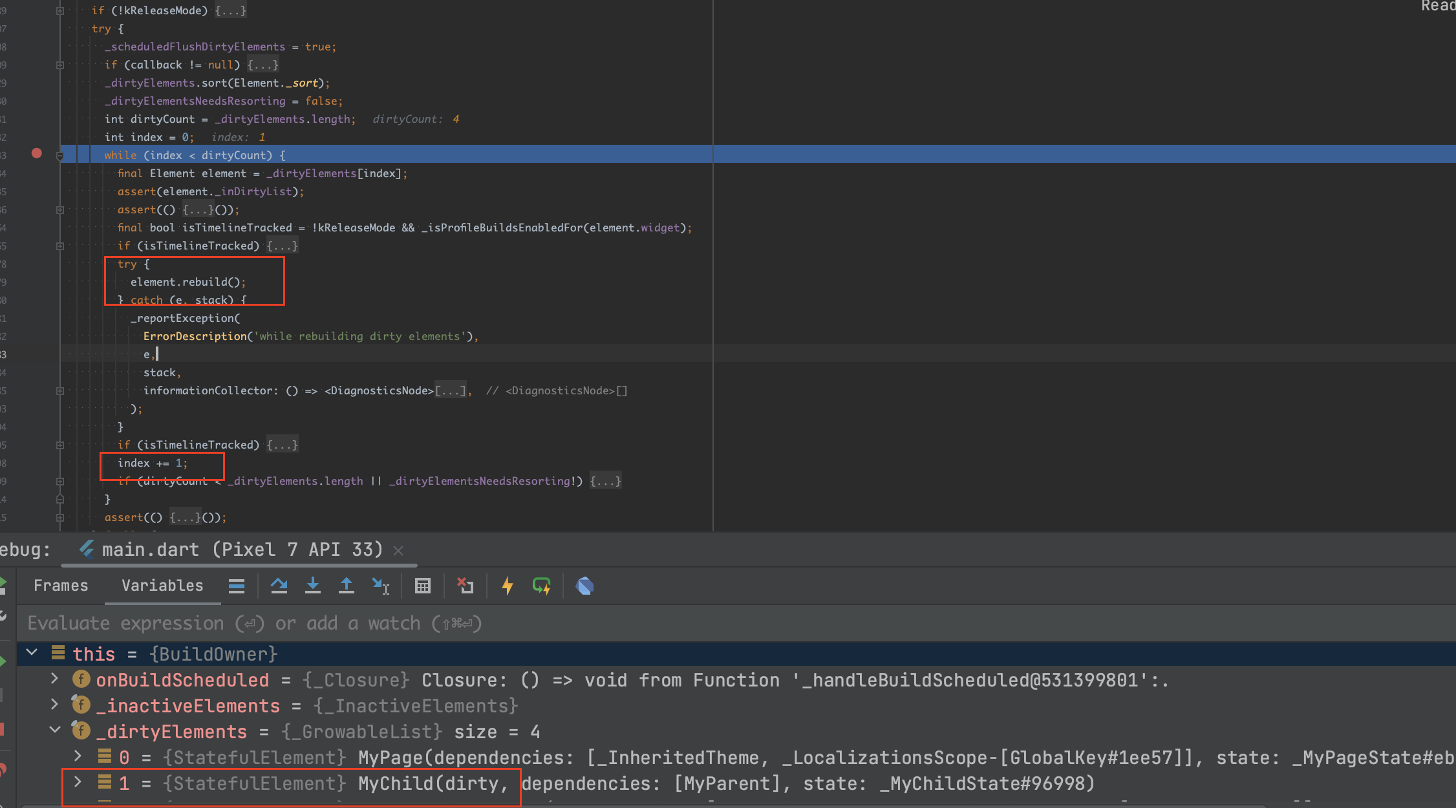Screen dimensions: 1456x808
Task: Expand first 'if (isTimelineTracked)' fold marker
Action: [x=60, y=246]
